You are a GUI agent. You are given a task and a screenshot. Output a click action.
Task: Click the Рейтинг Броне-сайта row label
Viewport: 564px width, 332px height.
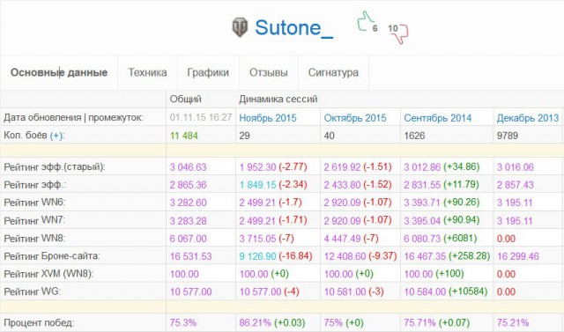[x=52, y=256]
